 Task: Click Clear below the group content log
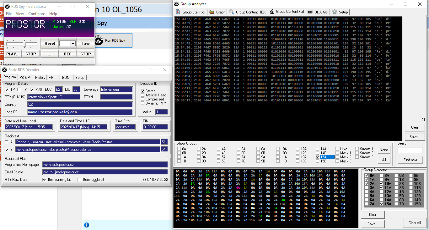click(x=415, y=127)
